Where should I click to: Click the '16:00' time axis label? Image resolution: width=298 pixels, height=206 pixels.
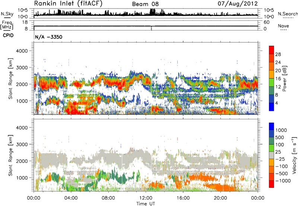click(183, 198)
